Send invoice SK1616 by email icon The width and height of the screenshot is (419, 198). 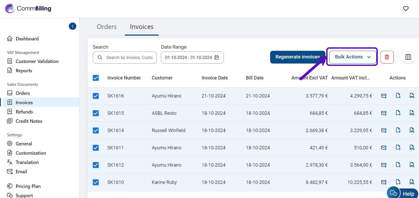(384, 96)
